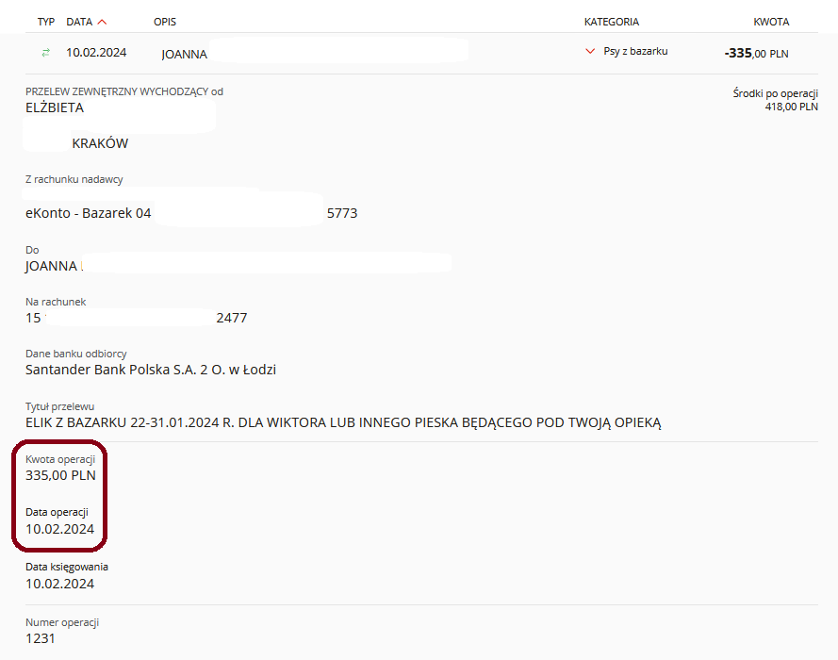
Task: Select Santander Bank Polska recipient bank text
Action: click(151, 370)
